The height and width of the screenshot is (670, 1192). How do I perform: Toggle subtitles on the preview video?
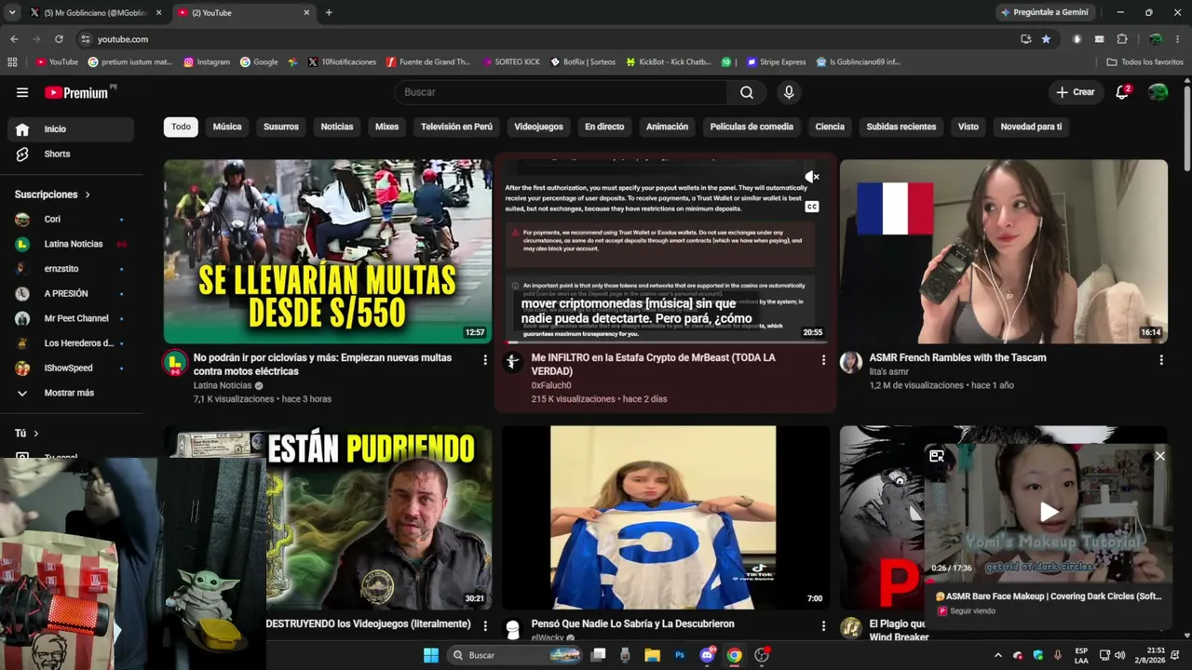812,207
